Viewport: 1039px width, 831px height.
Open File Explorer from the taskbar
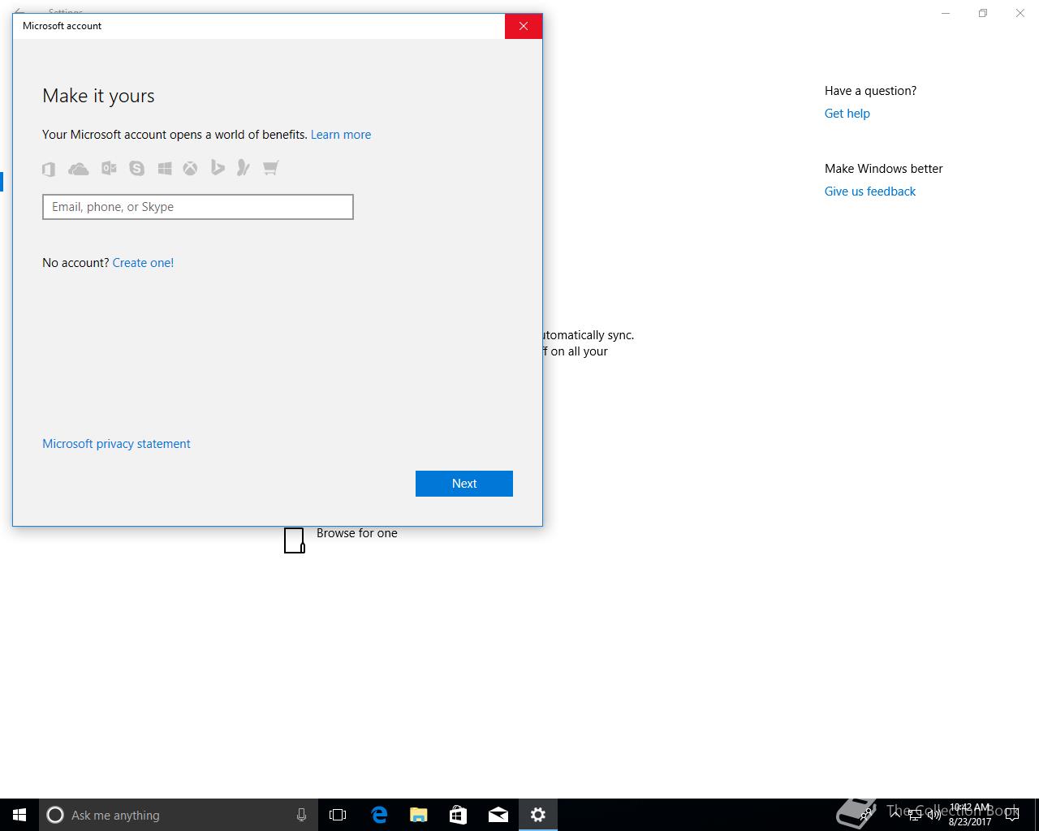point(418,815)
